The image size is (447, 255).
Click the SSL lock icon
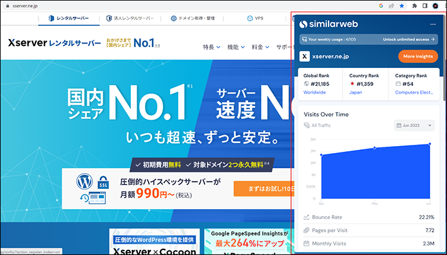(103, 183)
